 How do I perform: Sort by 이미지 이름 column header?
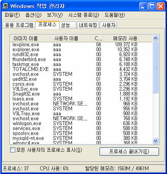(x=30, y=38)
